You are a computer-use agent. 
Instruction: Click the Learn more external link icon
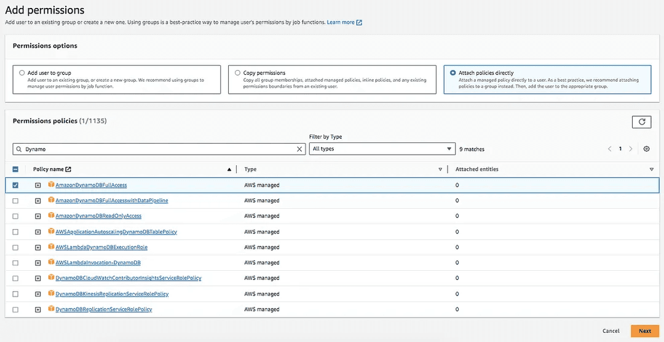(359, 22)
